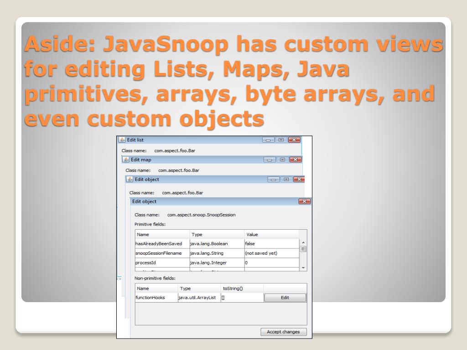Click com.aspect.foo.Bar in the Edit list window
Image resolution: width=467 pixels, height=350 pixels.
(x=175, y=150)
